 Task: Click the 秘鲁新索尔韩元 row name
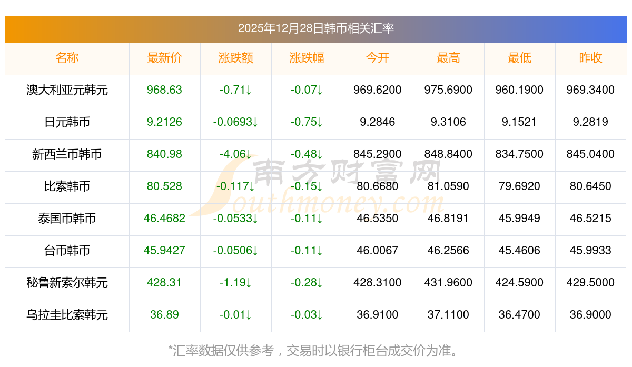67,283
